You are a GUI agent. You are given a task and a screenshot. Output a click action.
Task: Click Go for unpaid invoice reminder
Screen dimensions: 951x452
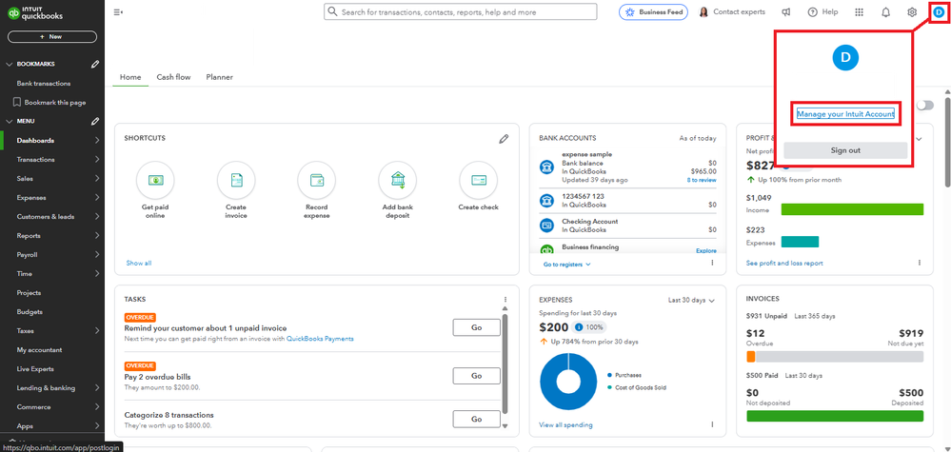[x=477, y=327]
